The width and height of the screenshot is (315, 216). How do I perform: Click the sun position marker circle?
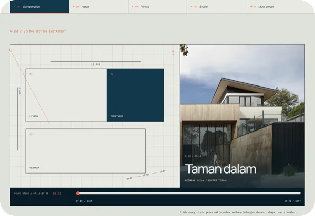11,50
